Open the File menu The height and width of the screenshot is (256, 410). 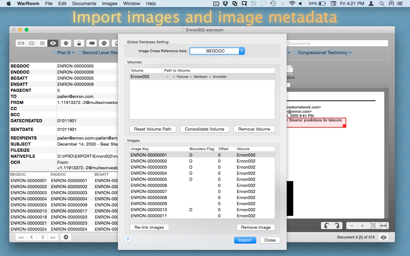point(49,4)
